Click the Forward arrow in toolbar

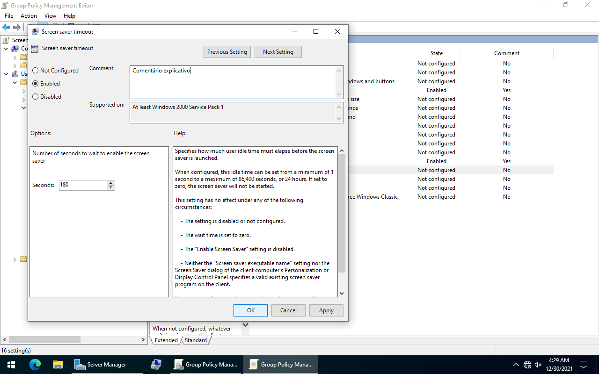click(17, 27)
